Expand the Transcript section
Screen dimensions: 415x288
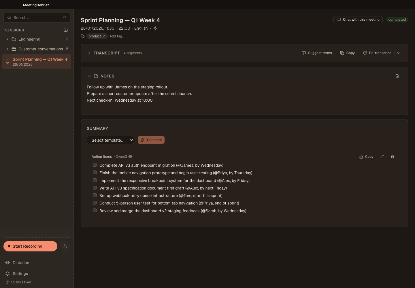(x=89, y=53)
